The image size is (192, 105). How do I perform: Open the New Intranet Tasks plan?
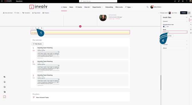click(42, 98)
